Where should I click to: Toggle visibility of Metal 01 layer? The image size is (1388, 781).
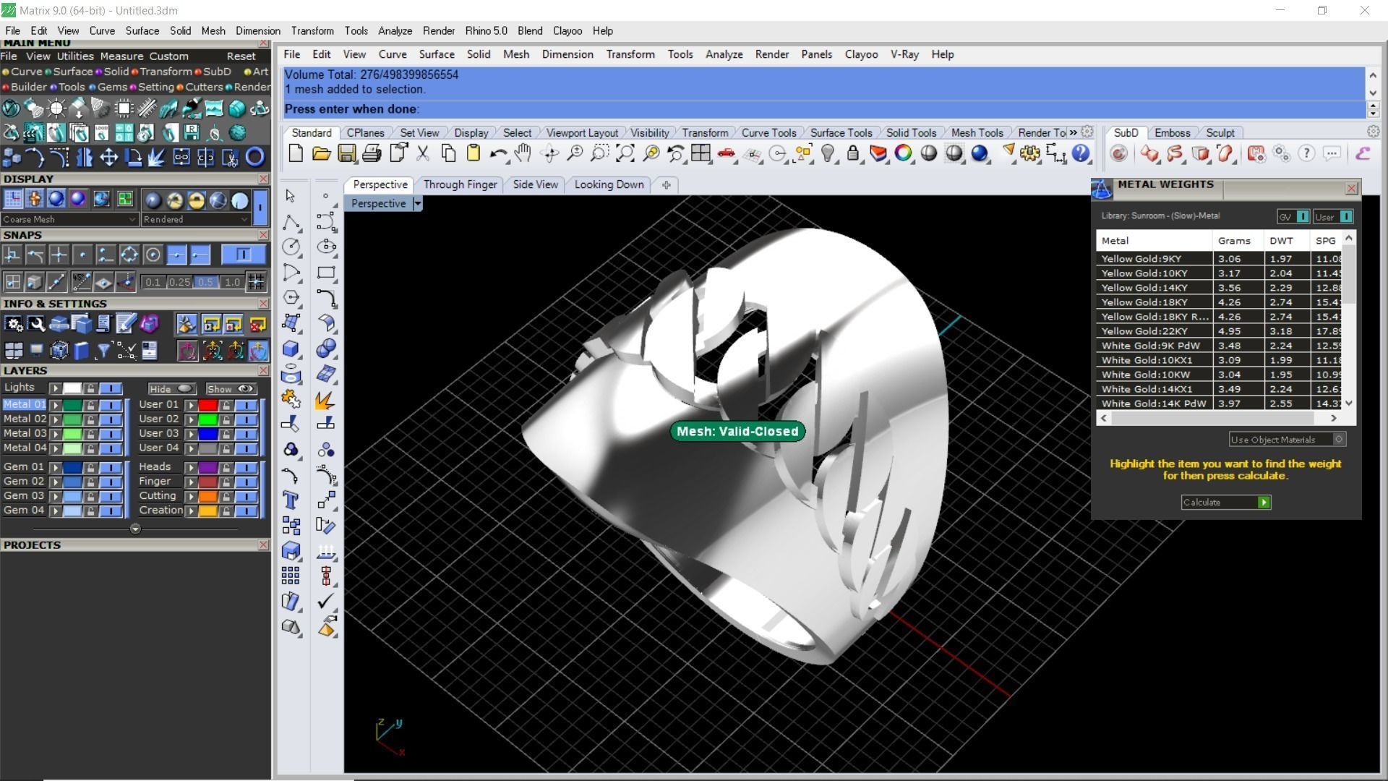(x=111, y=405)
